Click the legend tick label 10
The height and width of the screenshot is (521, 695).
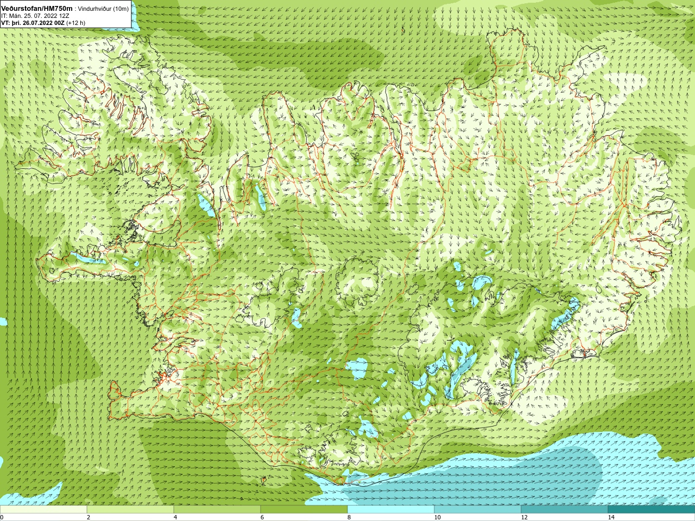pyautogui.click(x=437, y=517)
